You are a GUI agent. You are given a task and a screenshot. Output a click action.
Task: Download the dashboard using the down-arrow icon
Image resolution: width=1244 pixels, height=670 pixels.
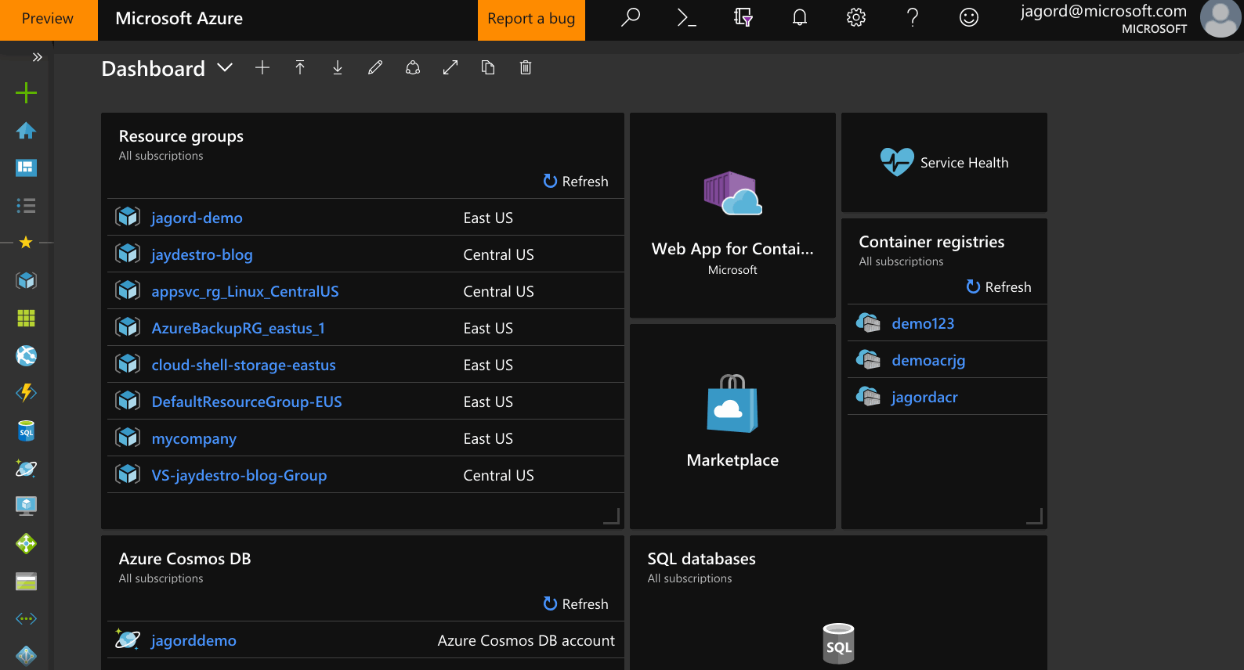point(338,68)
